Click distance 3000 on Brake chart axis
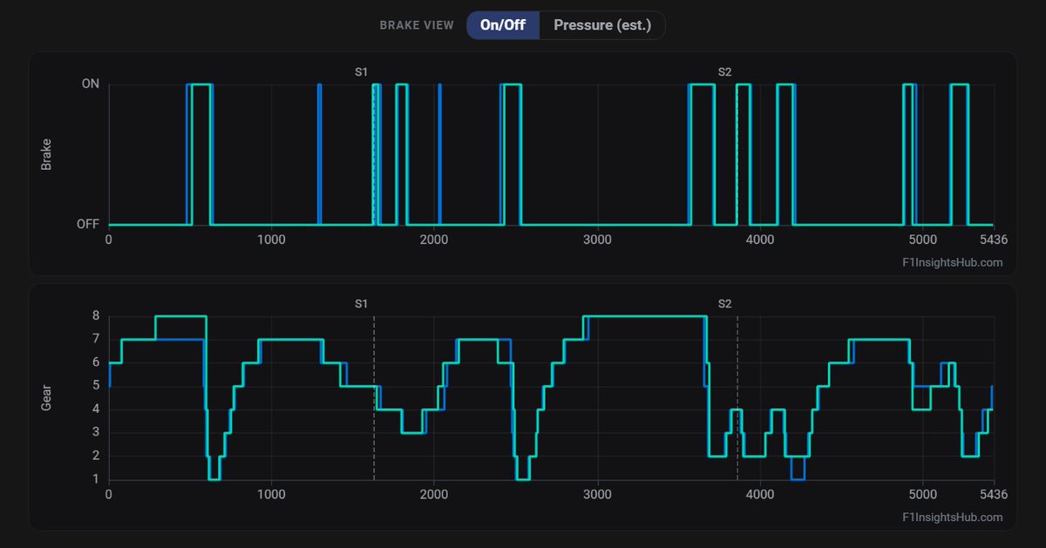Screen dimensions: 1046x548 597,239
